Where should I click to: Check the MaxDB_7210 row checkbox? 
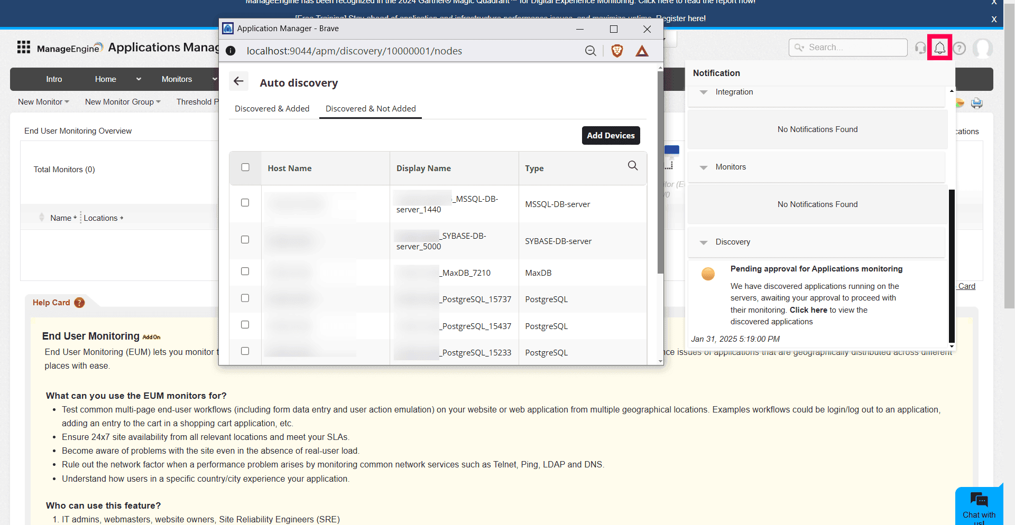click(x=245, y=271)
